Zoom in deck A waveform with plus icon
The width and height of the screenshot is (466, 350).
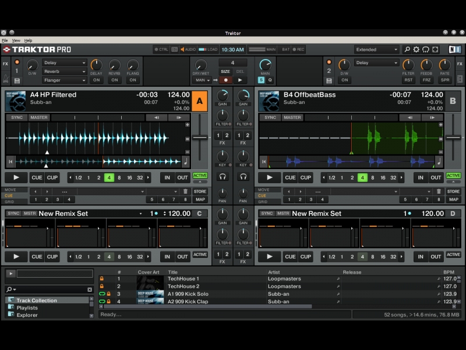point(188,125)
